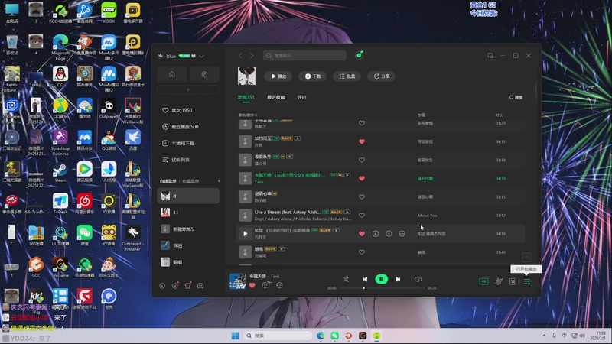Open the home page icon in sidebar
Viewport: 612px width, 344px height.
[172, 74]
